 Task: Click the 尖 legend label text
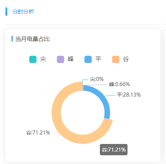pos(43,59)
